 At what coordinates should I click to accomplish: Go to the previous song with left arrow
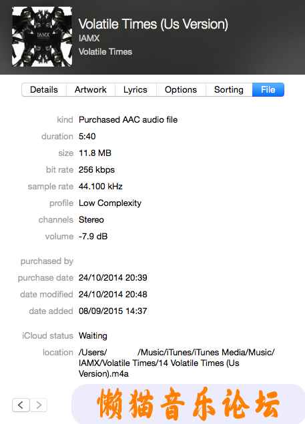(x=21, y=405)
